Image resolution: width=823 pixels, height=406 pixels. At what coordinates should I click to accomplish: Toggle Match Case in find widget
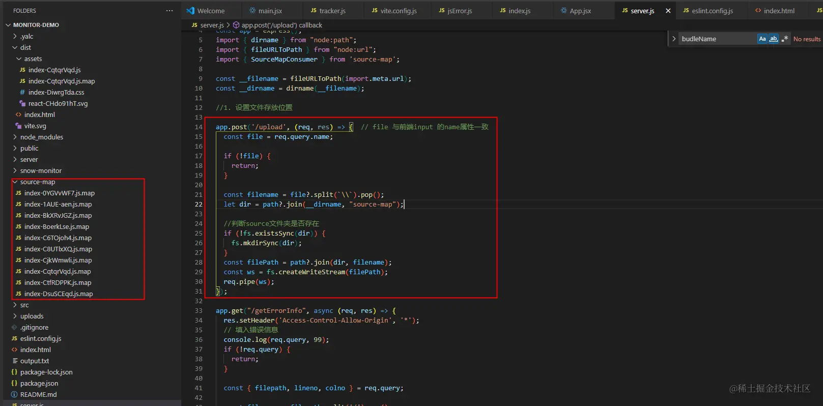(762, 39)
